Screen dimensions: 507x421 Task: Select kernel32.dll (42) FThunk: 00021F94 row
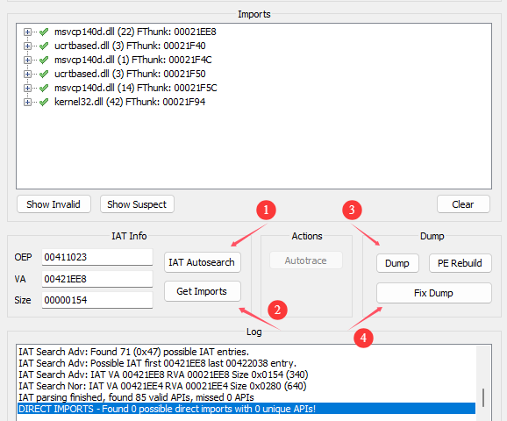tap(130, 102)
